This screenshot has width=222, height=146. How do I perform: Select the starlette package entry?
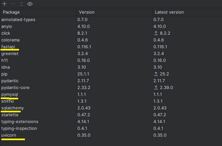10,115
